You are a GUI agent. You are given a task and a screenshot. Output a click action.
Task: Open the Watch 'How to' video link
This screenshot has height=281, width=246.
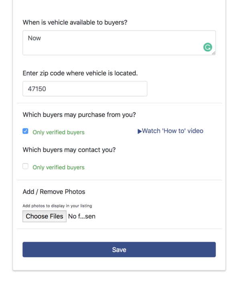coord(173,131)
